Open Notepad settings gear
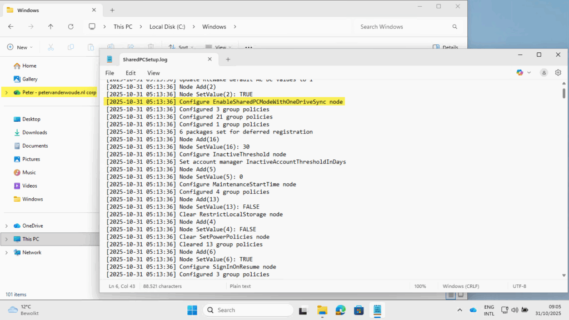Screen dimensions: 569x320 click(558, 73)
